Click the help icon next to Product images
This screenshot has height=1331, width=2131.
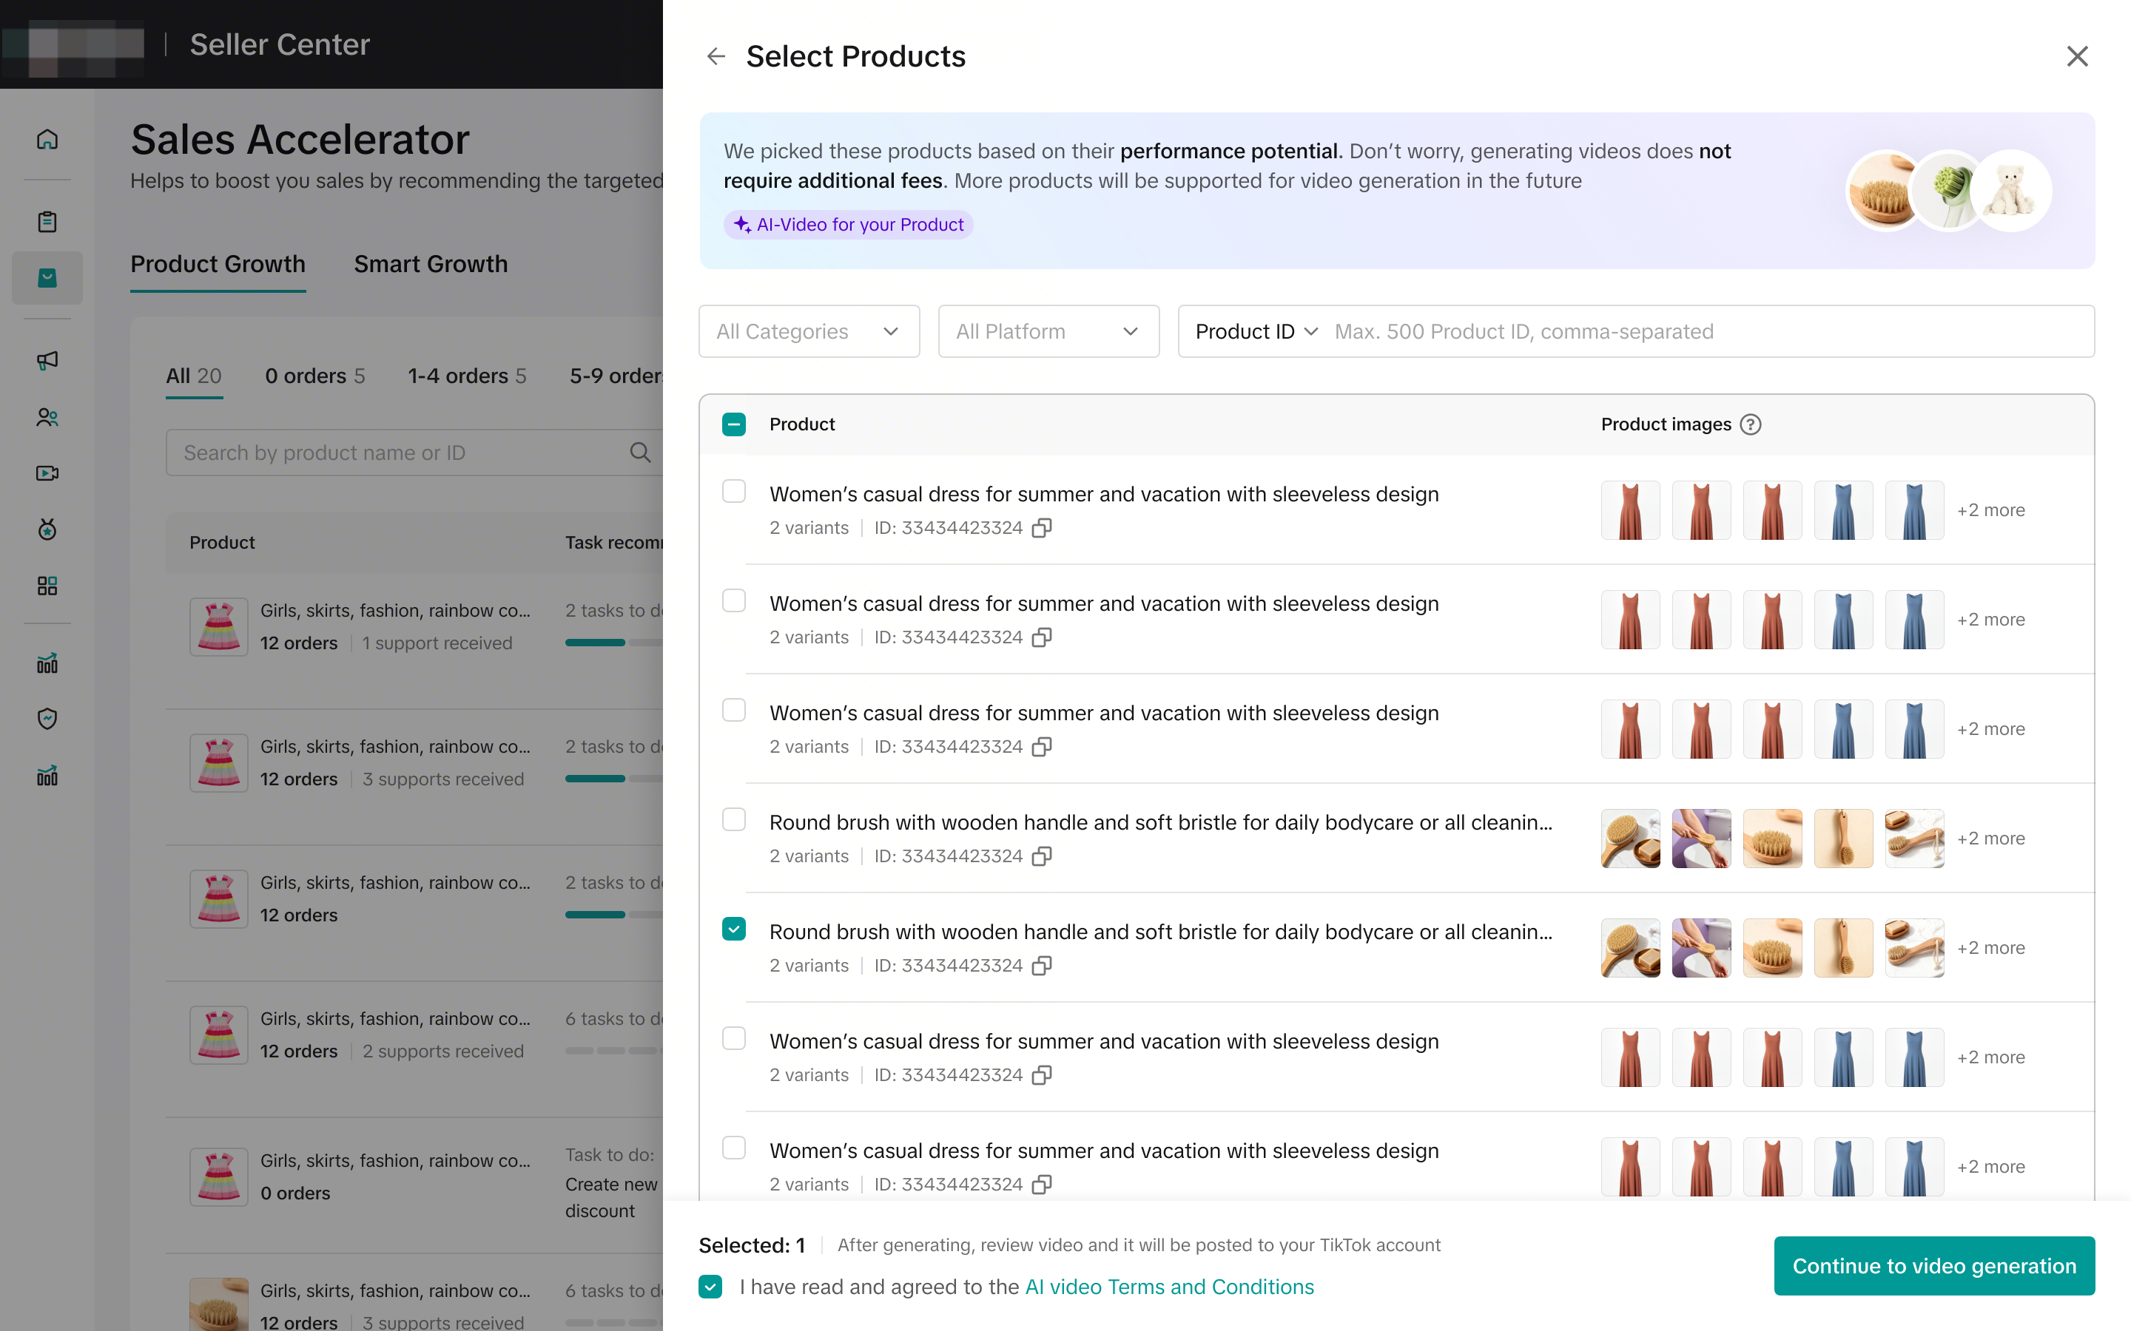(x=1751, y=424)
